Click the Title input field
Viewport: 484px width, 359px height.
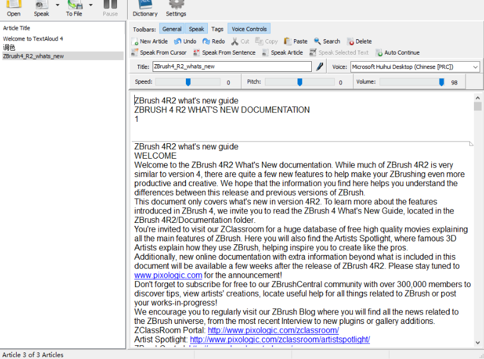pyautogui.click(x=232, y=67)
